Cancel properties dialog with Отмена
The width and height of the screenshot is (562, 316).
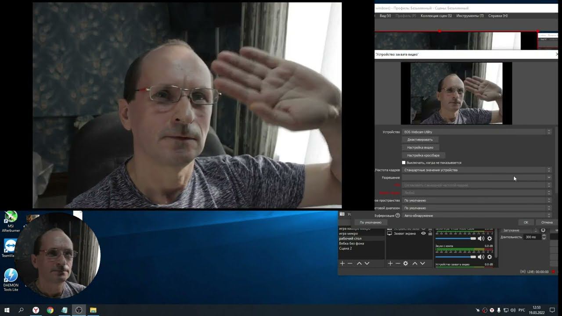pyautogui.click(x=547, y=223)
